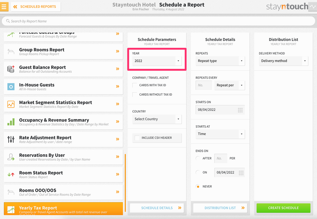Click Room Status Report arrows icon
The height and width of the screenshot is (219, 317).
coord(11,174)
